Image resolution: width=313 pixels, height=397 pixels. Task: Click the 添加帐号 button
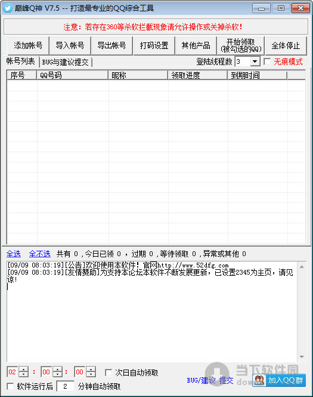tap(28, 45)
